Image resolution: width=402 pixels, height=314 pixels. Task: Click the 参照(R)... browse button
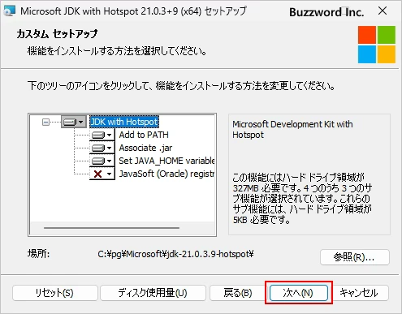355,257
